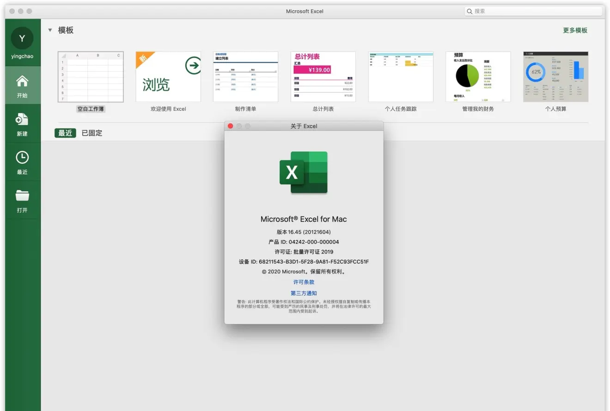Select the 开始 home icon in sidebar

(x=22, y=81)
